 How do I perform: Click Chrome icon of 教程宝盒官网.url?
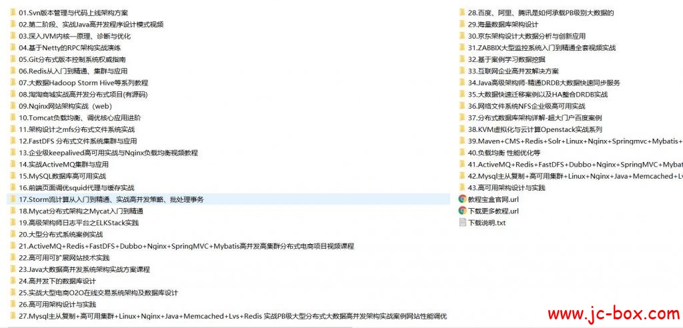point(463,199)
